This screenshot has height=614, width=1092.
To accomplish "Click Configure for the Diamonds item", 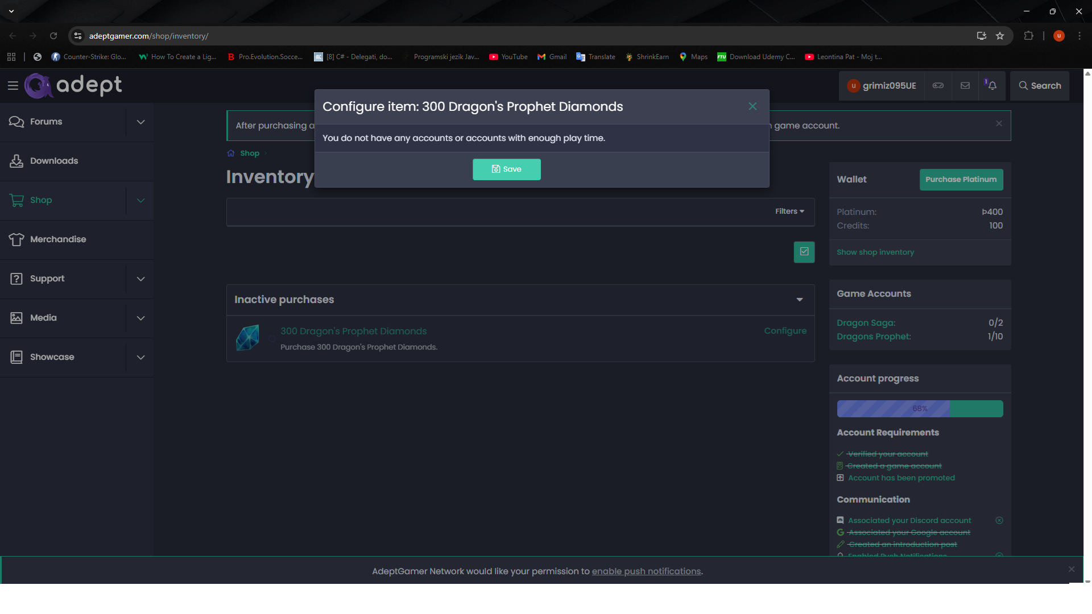I will click(x=785, y=331).
